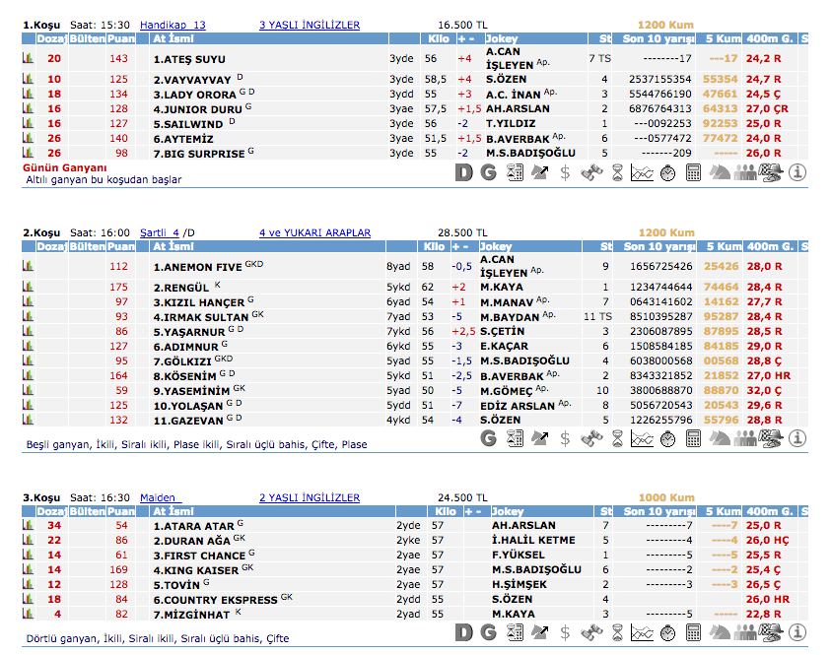This screenshot has height=655, width=831.
Task: Click the dollar sign icon in race 2
Action: pyautogui.click(x=565, y=437)
